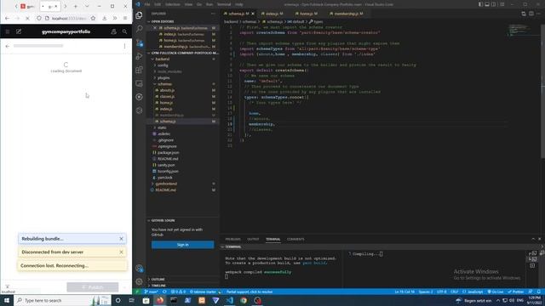Open the Search view in activity bar
The width and height of the screenshot is (545, 306).
click(x=139, y=29)
